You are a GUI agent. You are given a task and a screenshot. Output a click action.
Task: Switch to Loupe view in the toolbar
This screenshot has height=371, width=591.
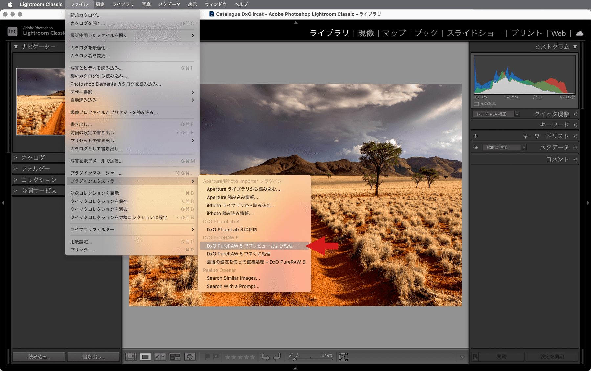[145, 357]
